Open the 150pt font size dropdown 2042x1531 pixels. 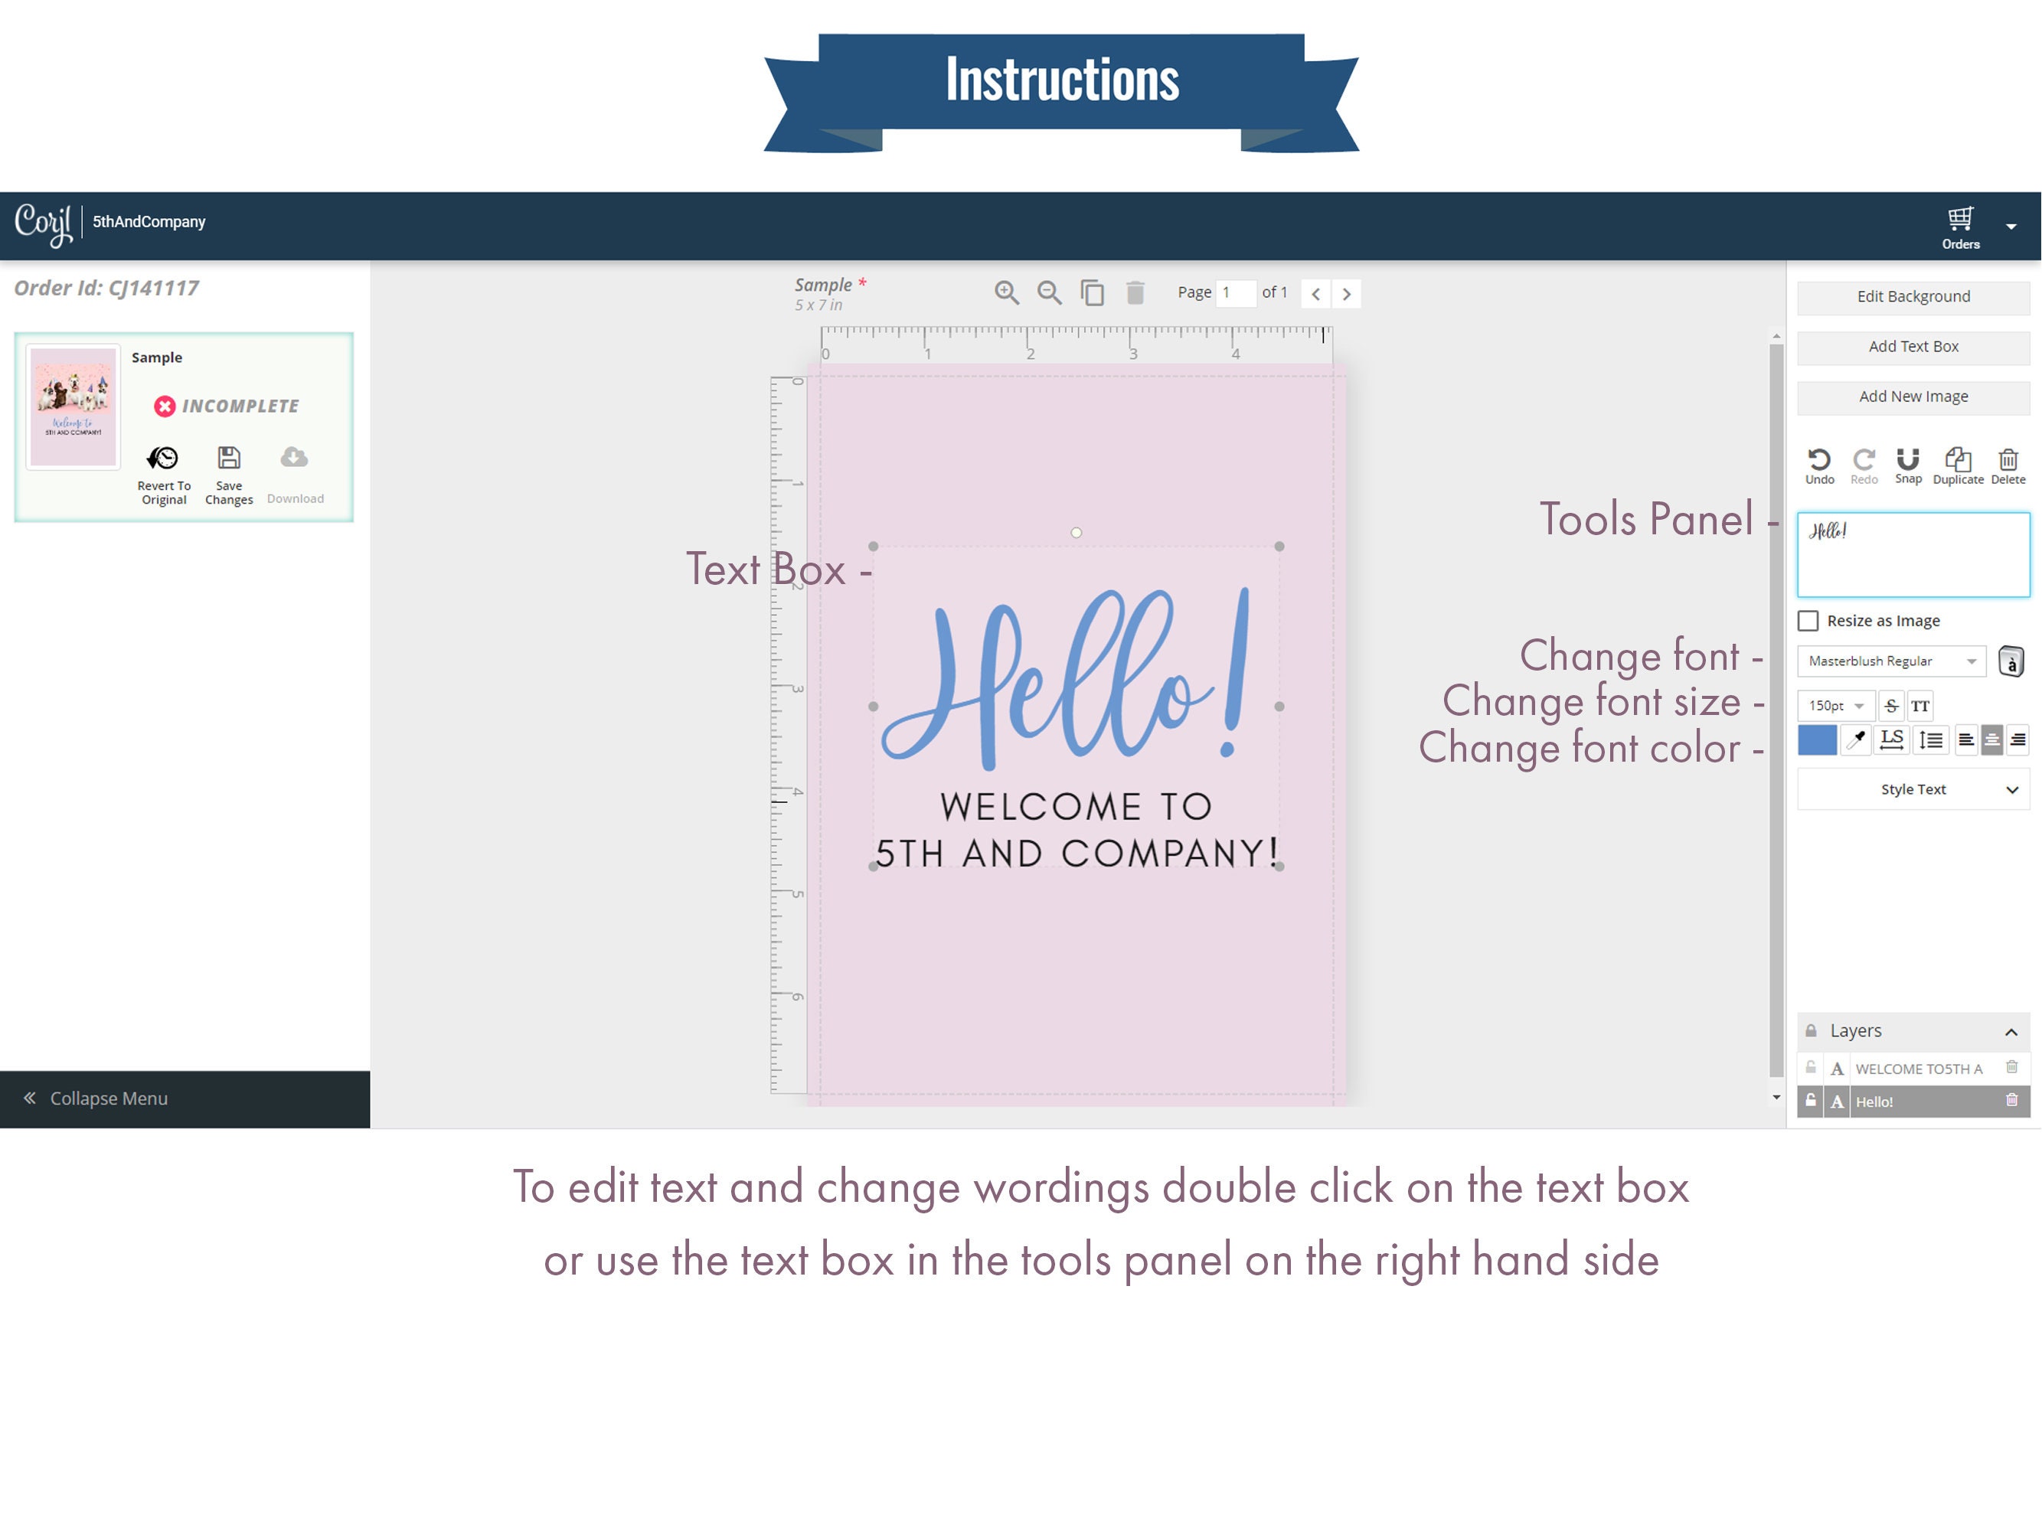[x=1835, y=705]
